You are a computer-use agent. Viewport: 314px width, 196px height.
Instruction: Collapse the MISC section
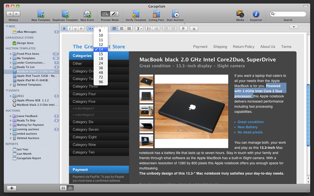coord(7,26)
